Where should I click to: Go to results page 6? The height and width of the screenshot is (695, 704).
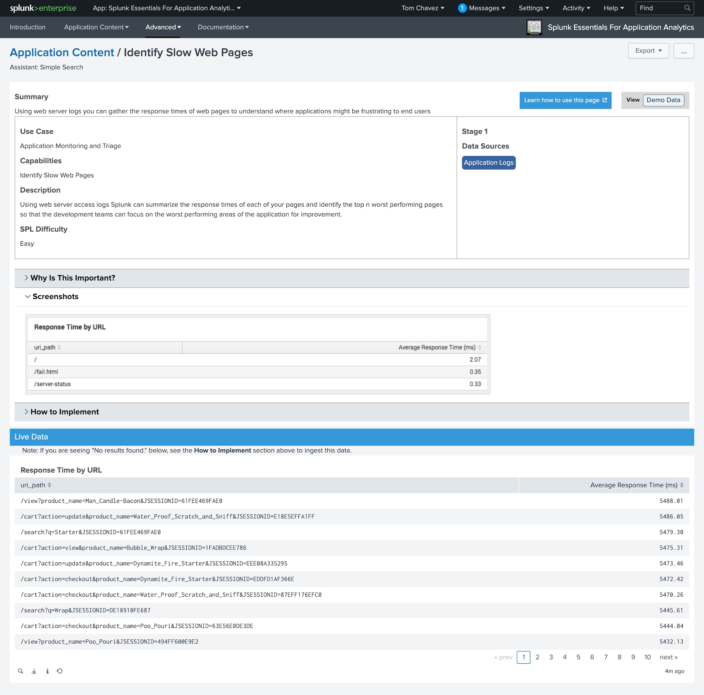tap(592, 657)
